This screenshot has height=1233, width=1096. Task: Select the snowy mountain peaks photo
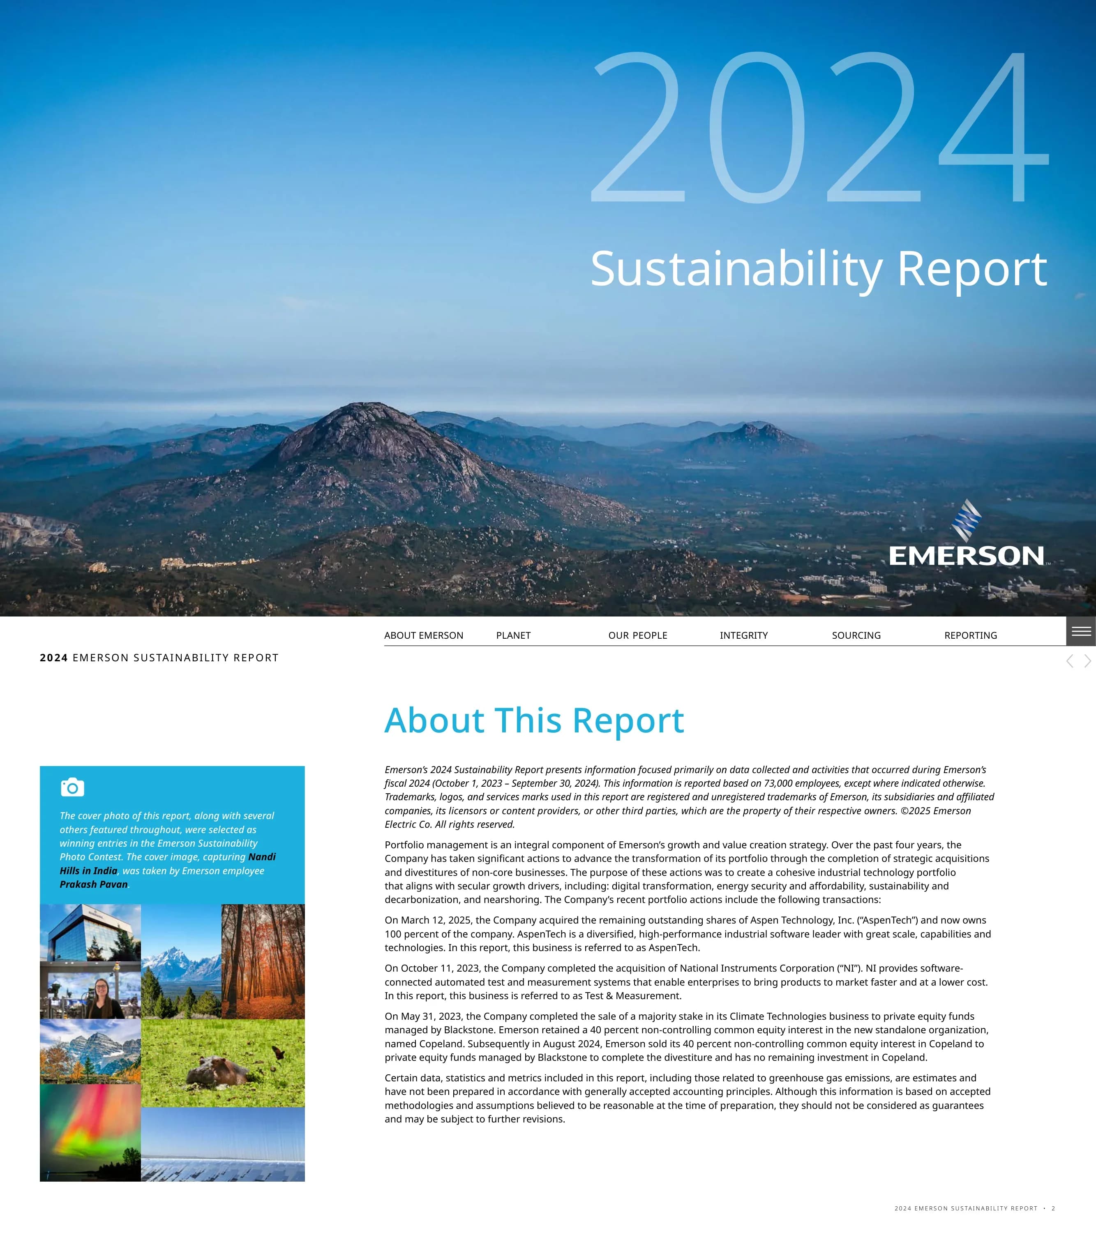point(181,962)
